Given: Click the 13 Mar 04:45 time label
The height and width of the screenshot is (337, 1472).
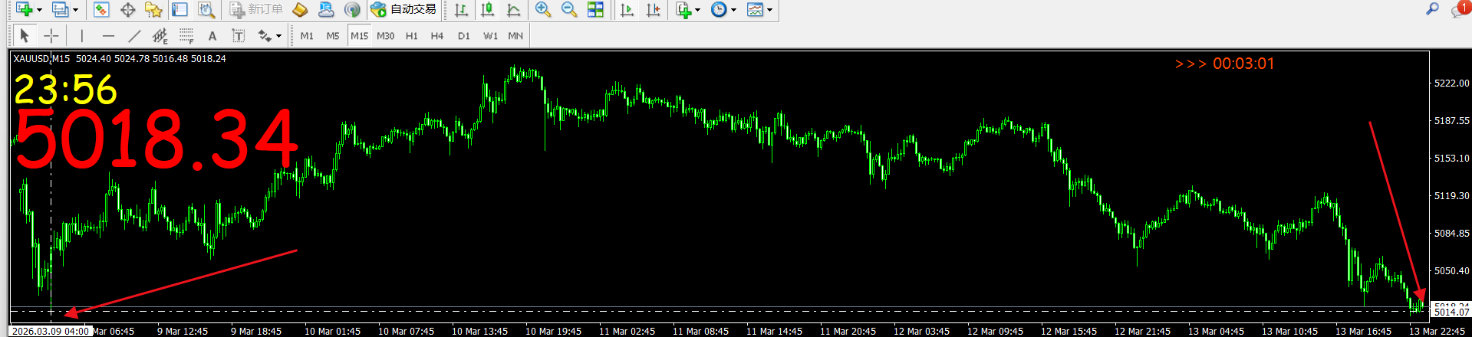Looking at the screenshot, I should 1216,332.
